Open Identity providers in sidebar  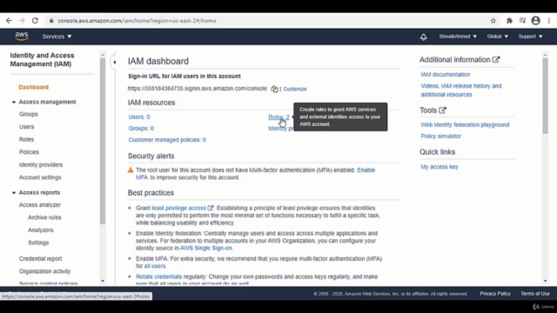pos(41,164)
